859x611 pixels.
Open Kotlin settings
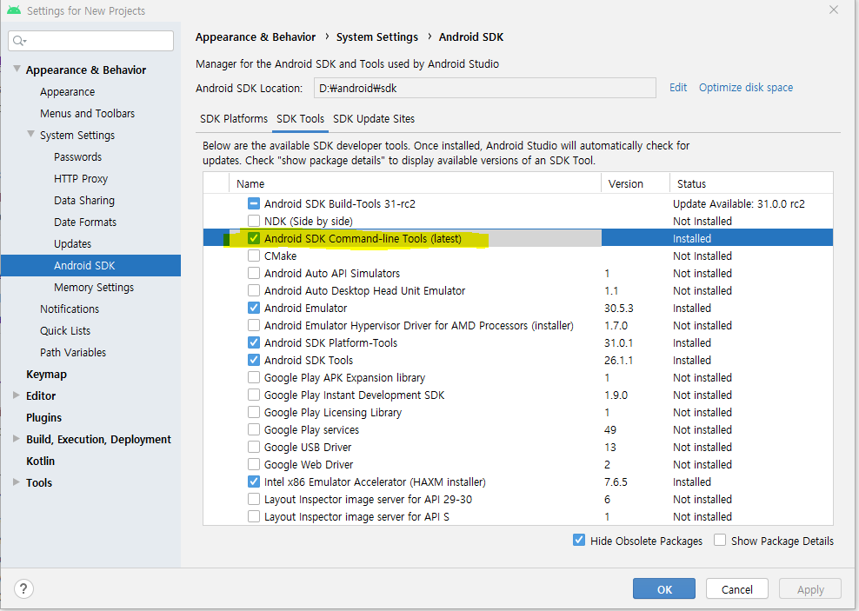pos(41,461)
